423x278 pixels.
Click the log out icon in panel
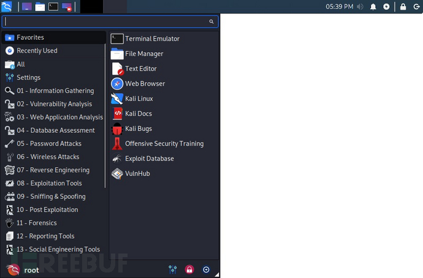point(416,7)
